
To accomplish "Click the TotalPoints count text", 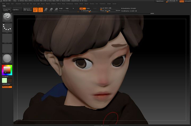I will pyautogui.click(x=129, y=11).
